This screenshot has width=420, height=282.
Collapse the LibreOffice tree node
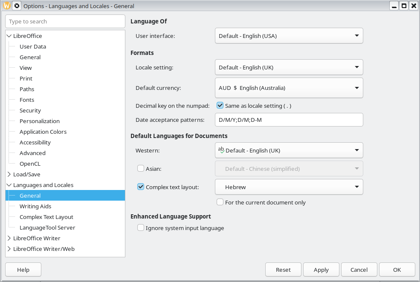click(x=9, y=36)
